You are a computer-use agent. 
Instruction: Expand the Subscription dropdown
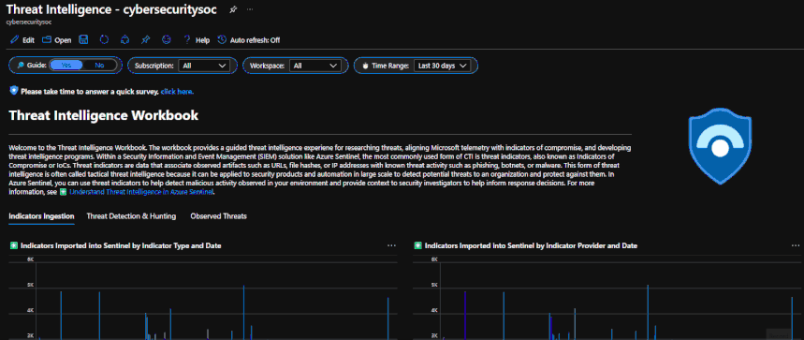pos(203,66)
